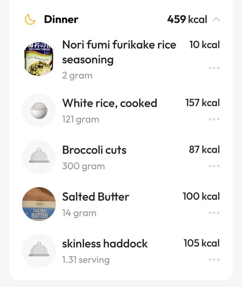The image size is (242, 287).
Task: Click the skinless haddock cloche placeholder icon
Action: pos(39,251)
